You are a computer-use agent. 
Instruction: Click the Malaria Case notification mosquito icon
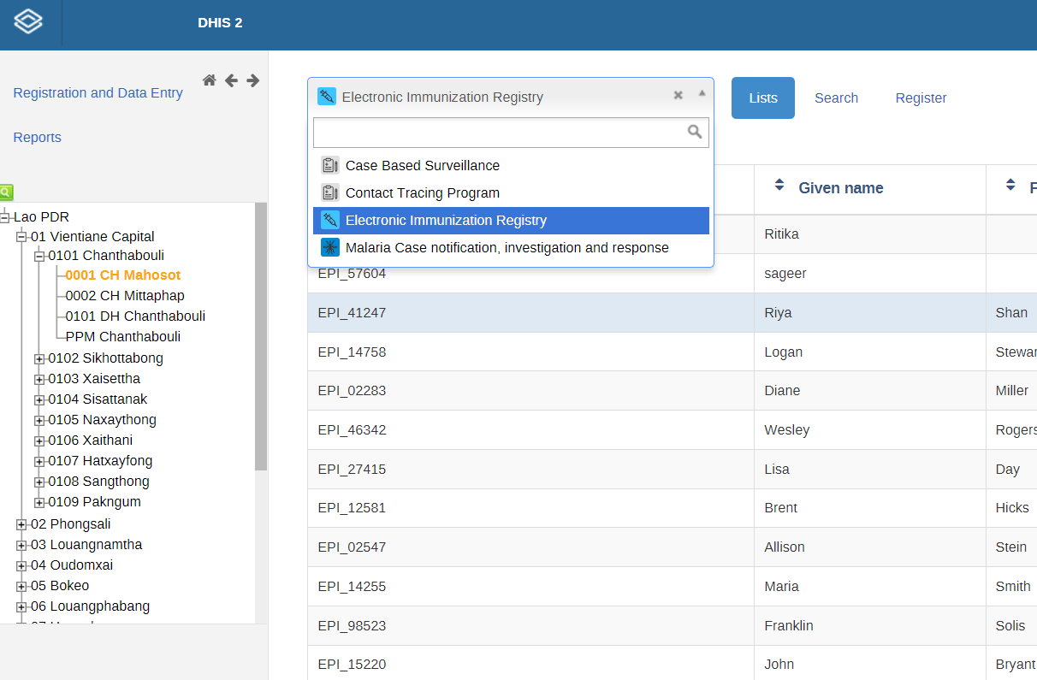[x=330, y=248]
